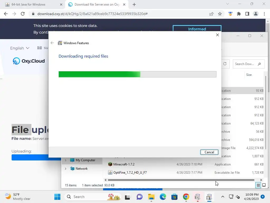Click the Minecraft-1.7.2 block icon
Image resolution: width=270 pixels, height=203 pixels.
(x=110, y=164)
